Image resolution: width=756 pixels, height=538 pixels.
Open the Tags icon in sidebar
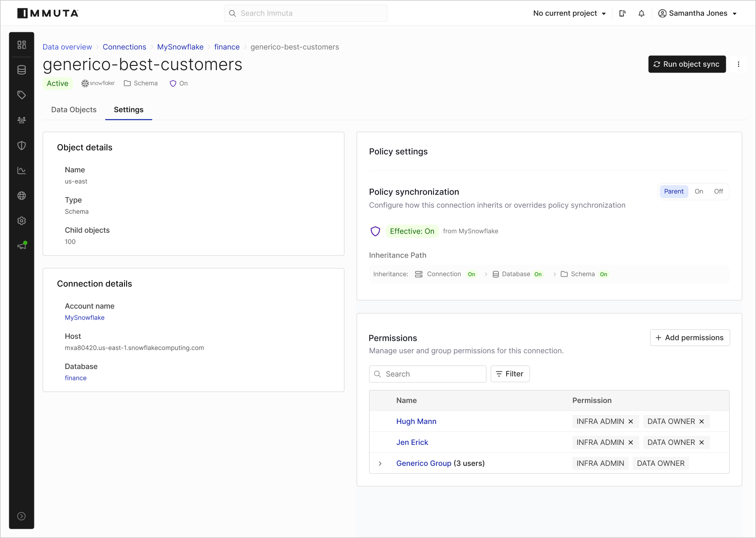click(x=21, y=95)
